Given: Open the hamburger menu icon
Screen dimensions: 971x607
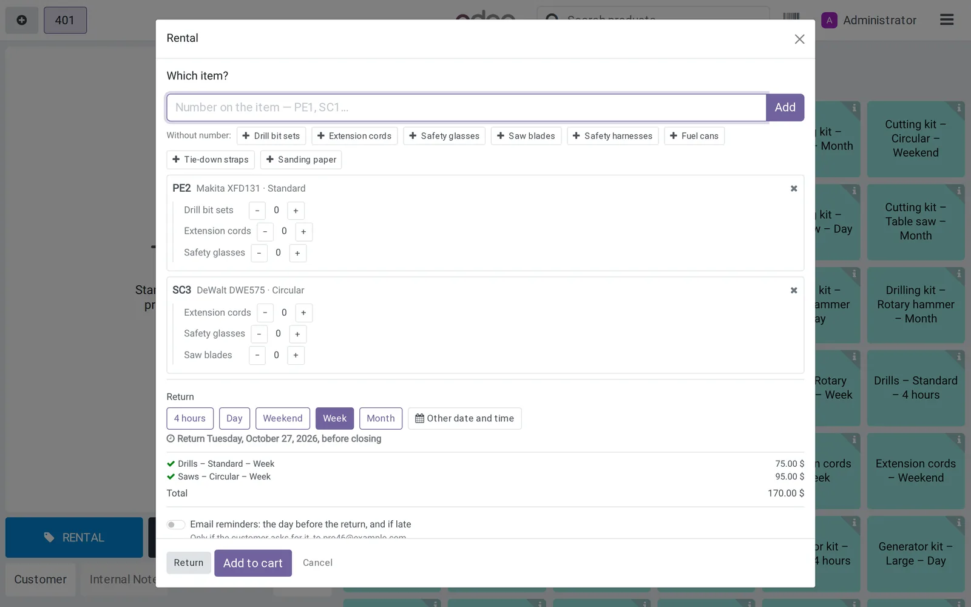Looking at the screenshot, I should (x=947, y=20).
